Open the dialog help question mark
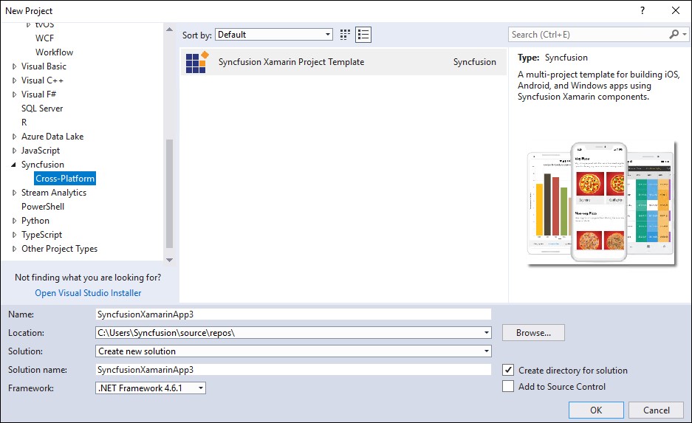The image size is (692, 423). (x=642, y=10)
